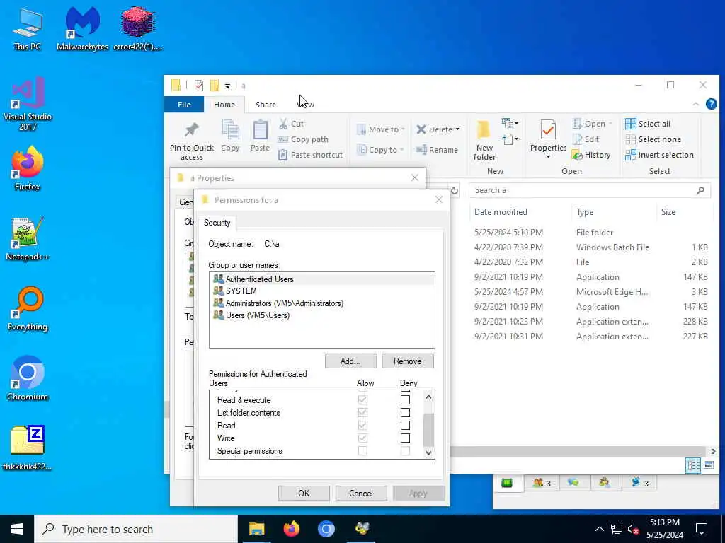Collapse the ribbon with chevron
Viewport: 725px width, 543px height.
[x=695, y=105]
